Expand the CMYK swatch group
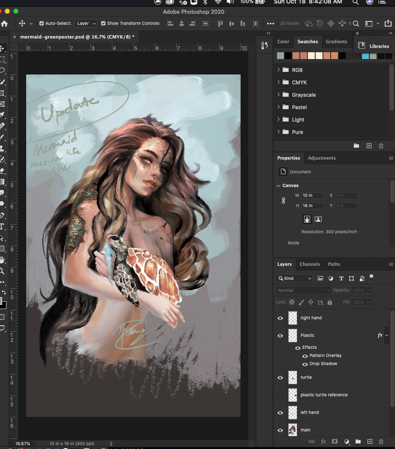The height and width of the screenshot is (449, 395). coord(278,82)
